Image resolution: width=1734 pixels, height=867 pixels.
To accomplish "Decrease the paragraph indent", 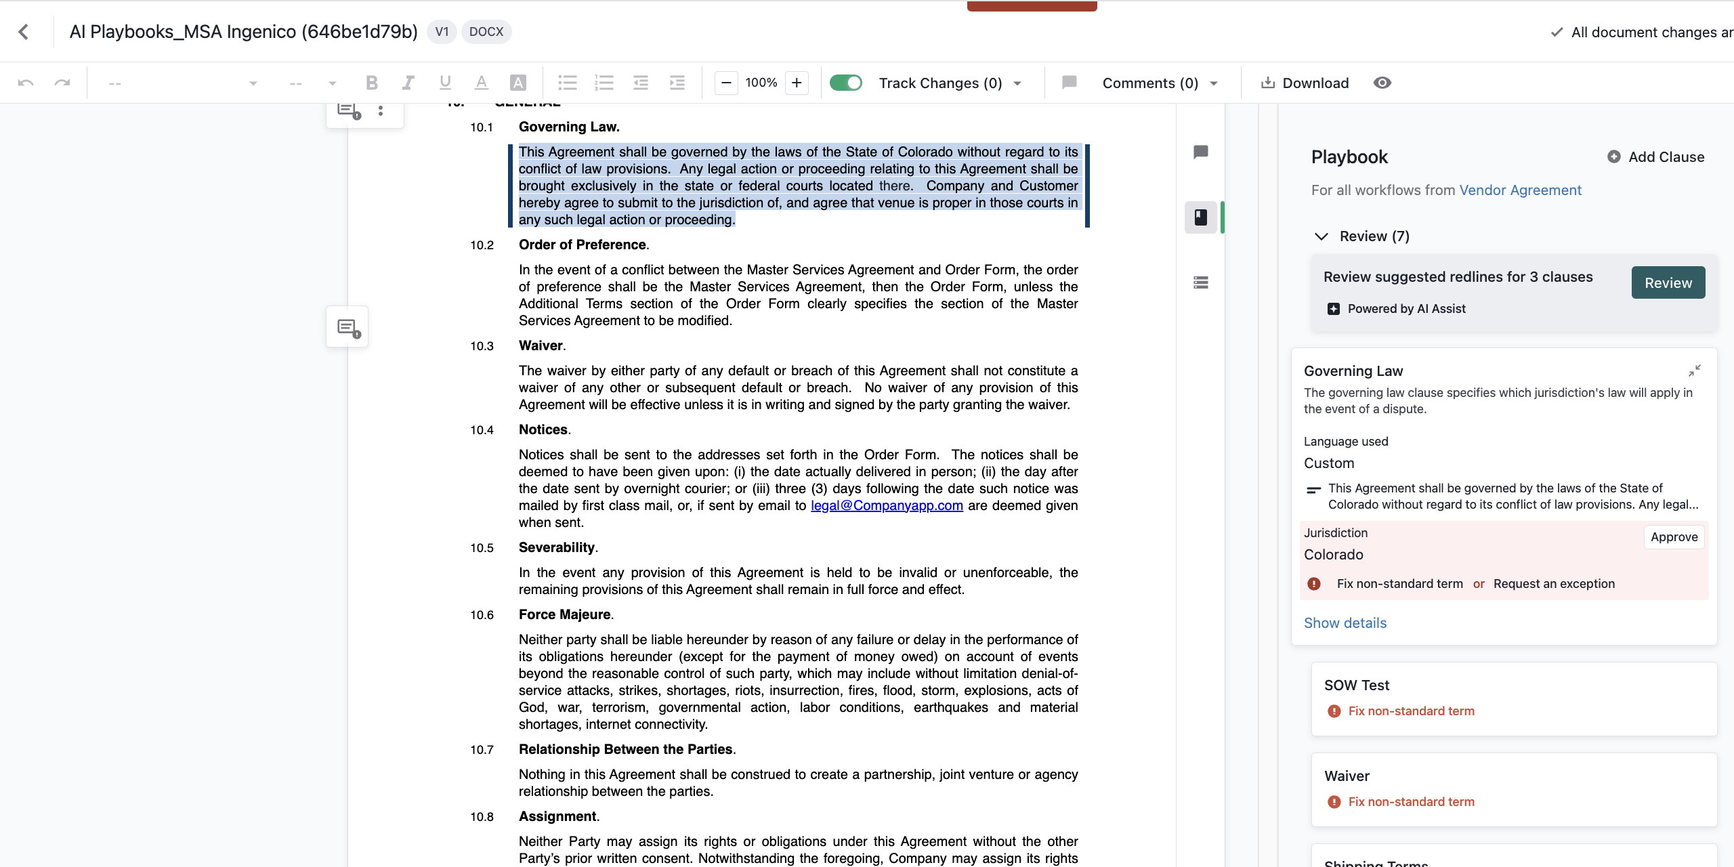I will coord(641,83).
